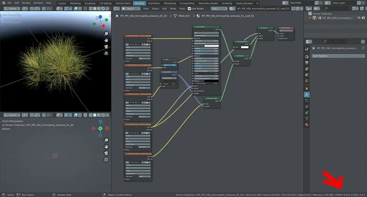Open the Particles properties tab icon
The width and height of the screenshot is (367, 197).
[307, 101]
